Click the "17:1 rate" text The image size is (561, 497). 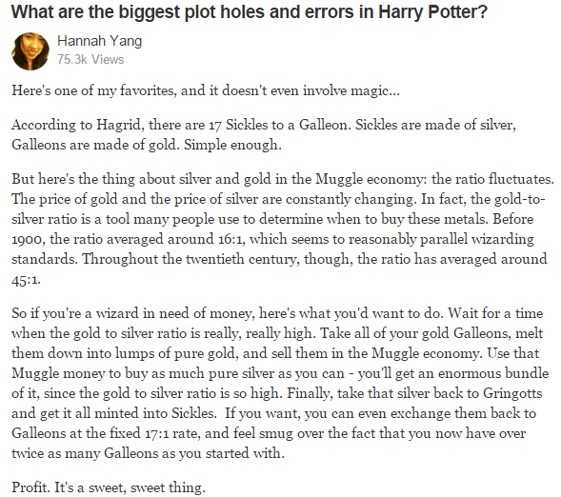[x=171, y=434]
